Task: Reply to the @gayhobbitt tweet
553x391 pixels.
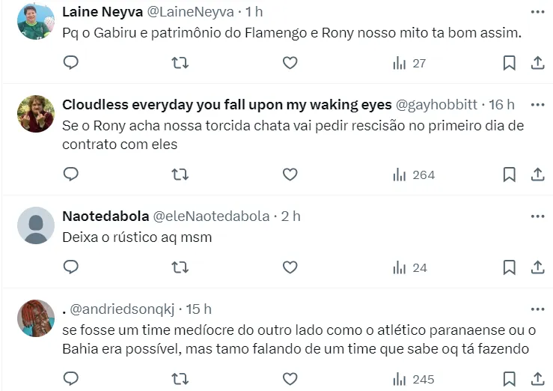Action: [x=70, y=175]
